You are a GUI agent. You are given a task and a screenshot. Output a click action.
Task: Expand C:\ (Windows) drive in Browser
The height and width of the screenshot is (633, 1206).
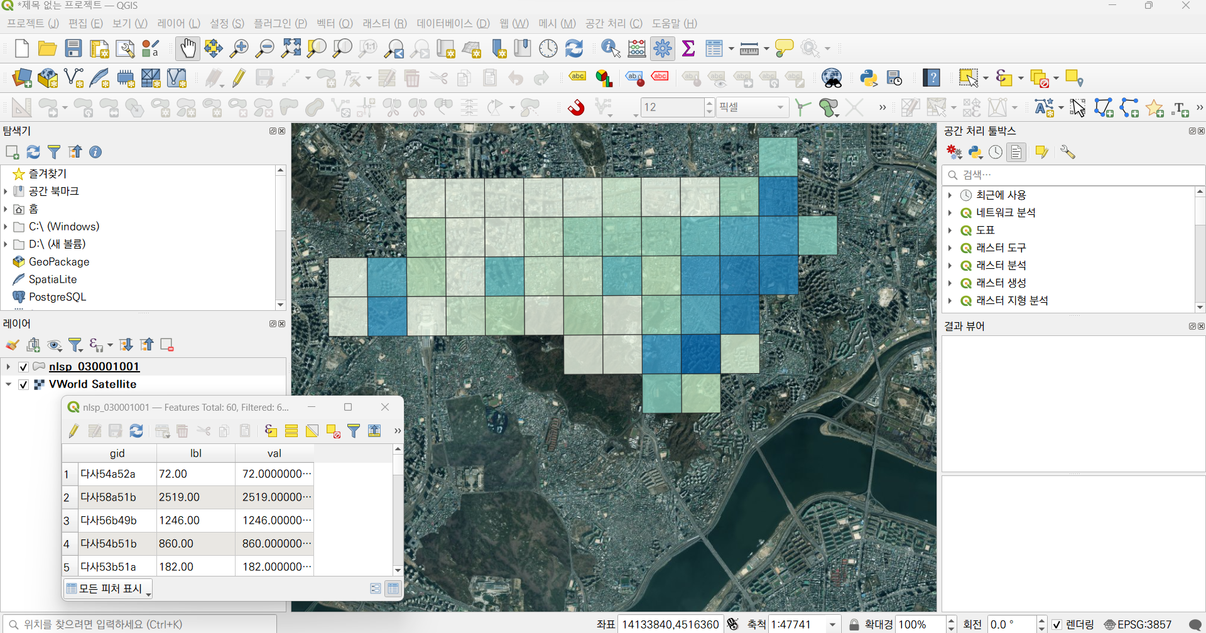6,227
